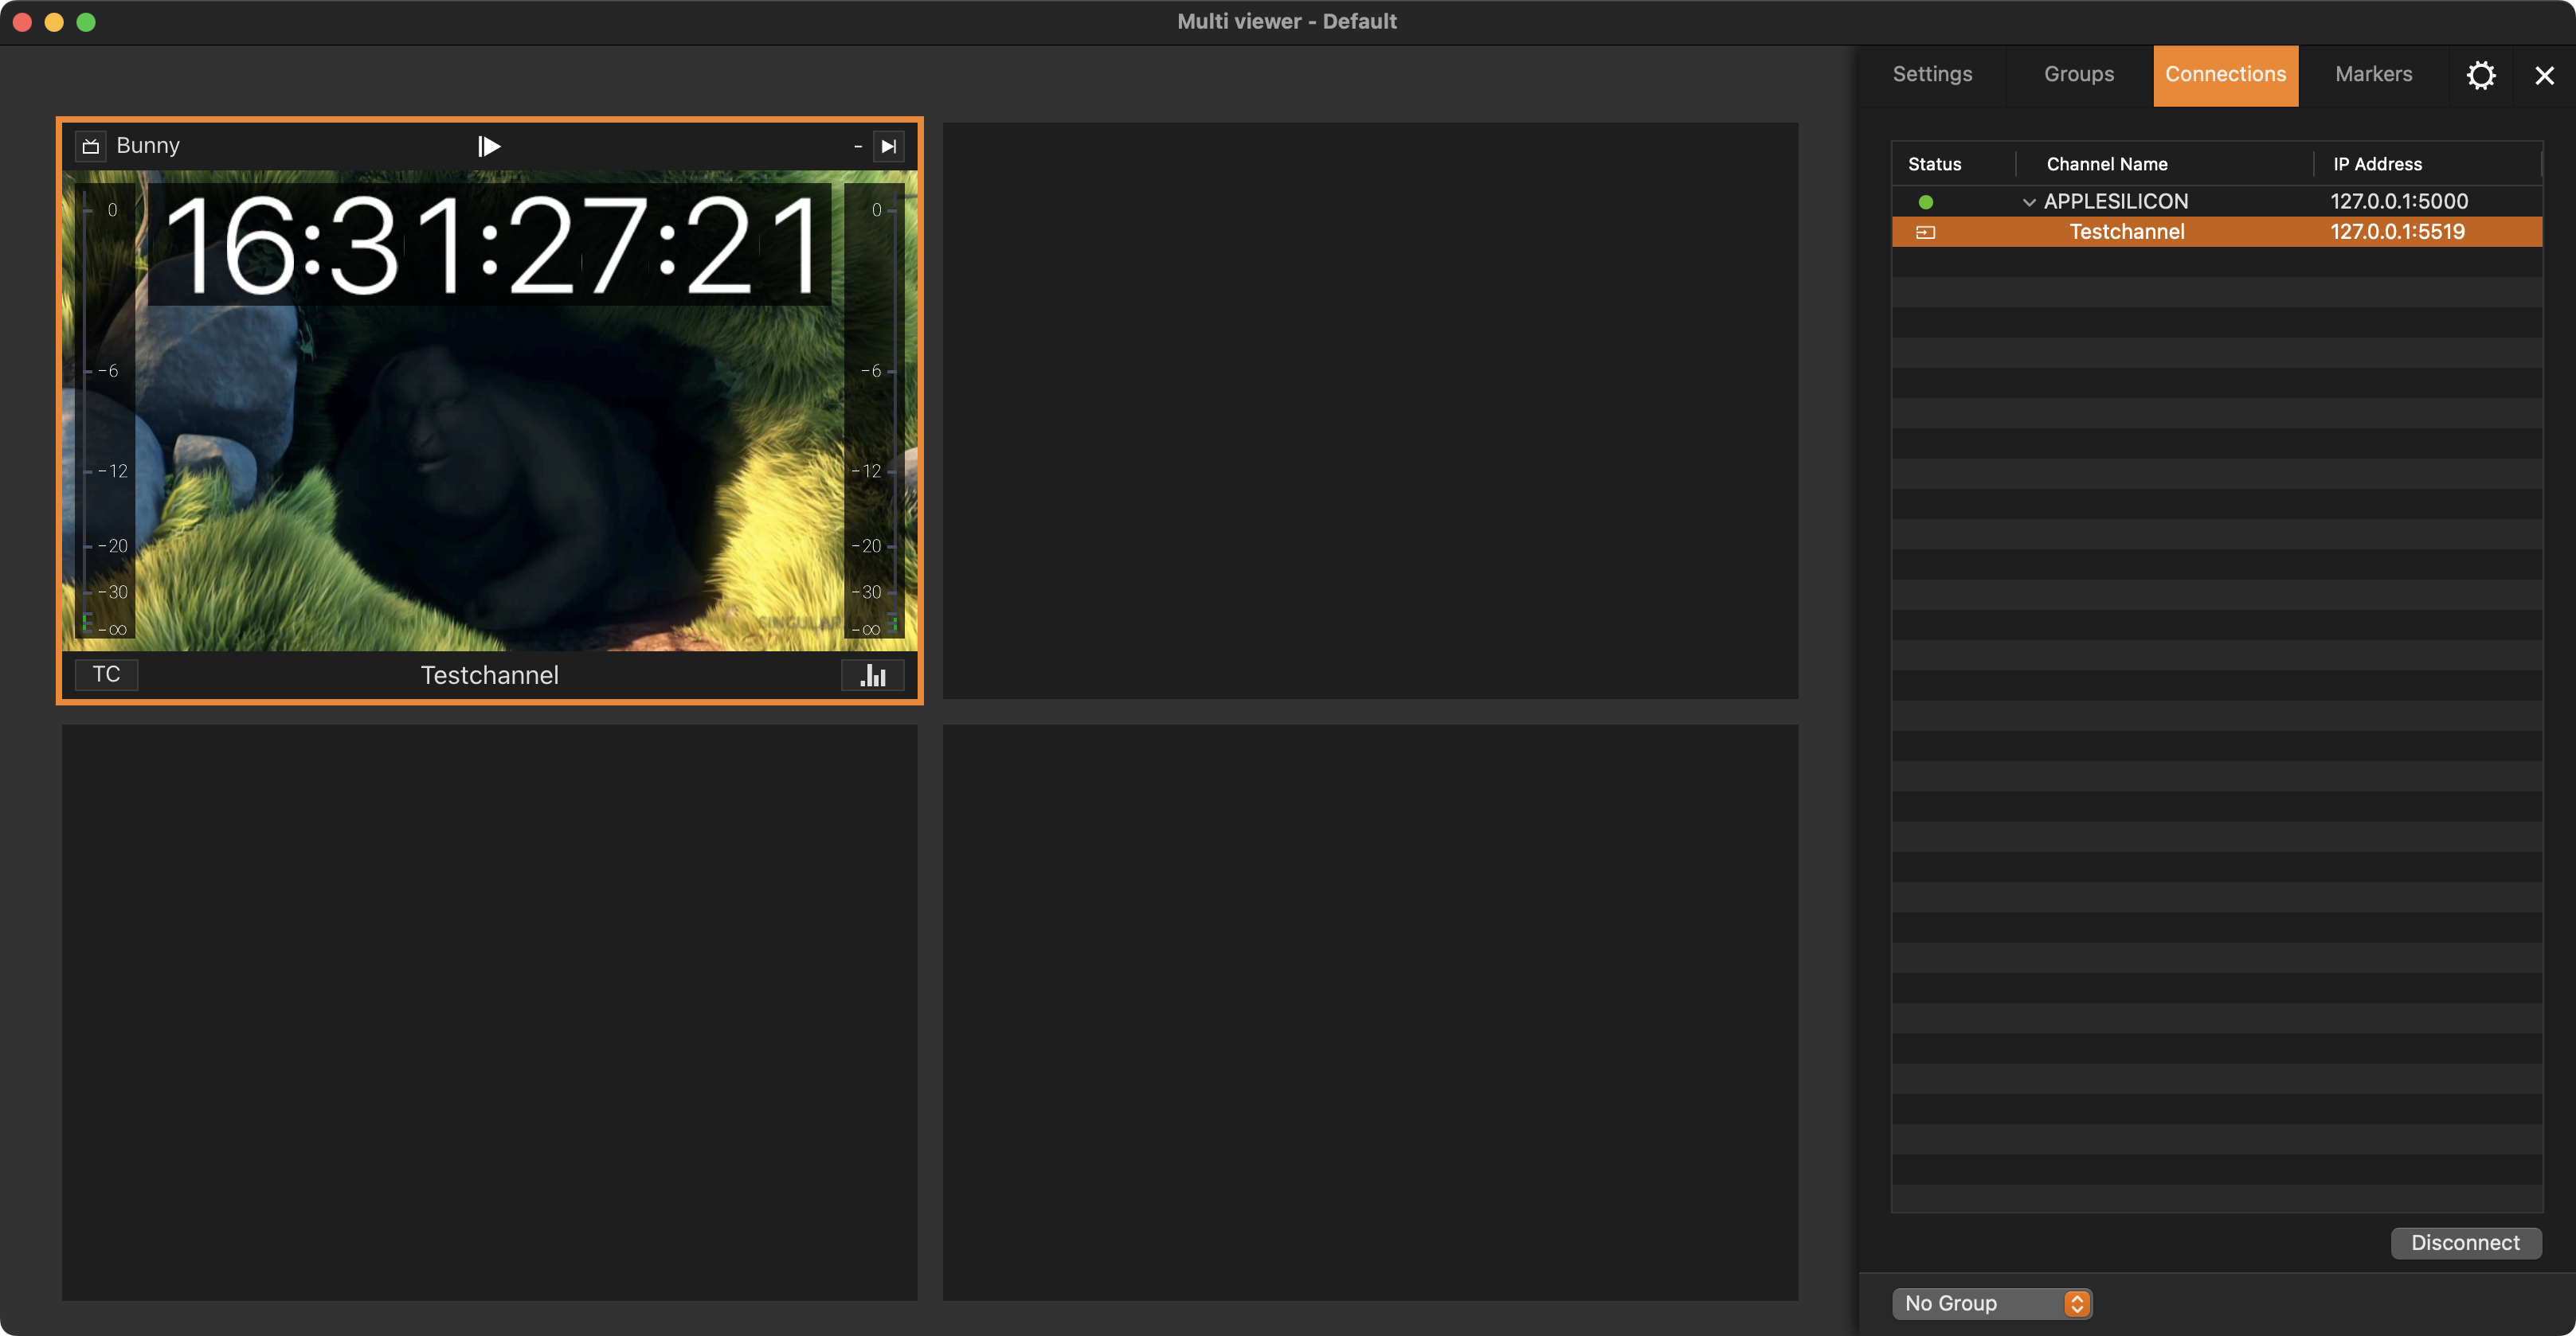The width and height of the screenshot is (2576, 1336).
Task: Open the No Group dropdown
Action: click(1991, 1303)
